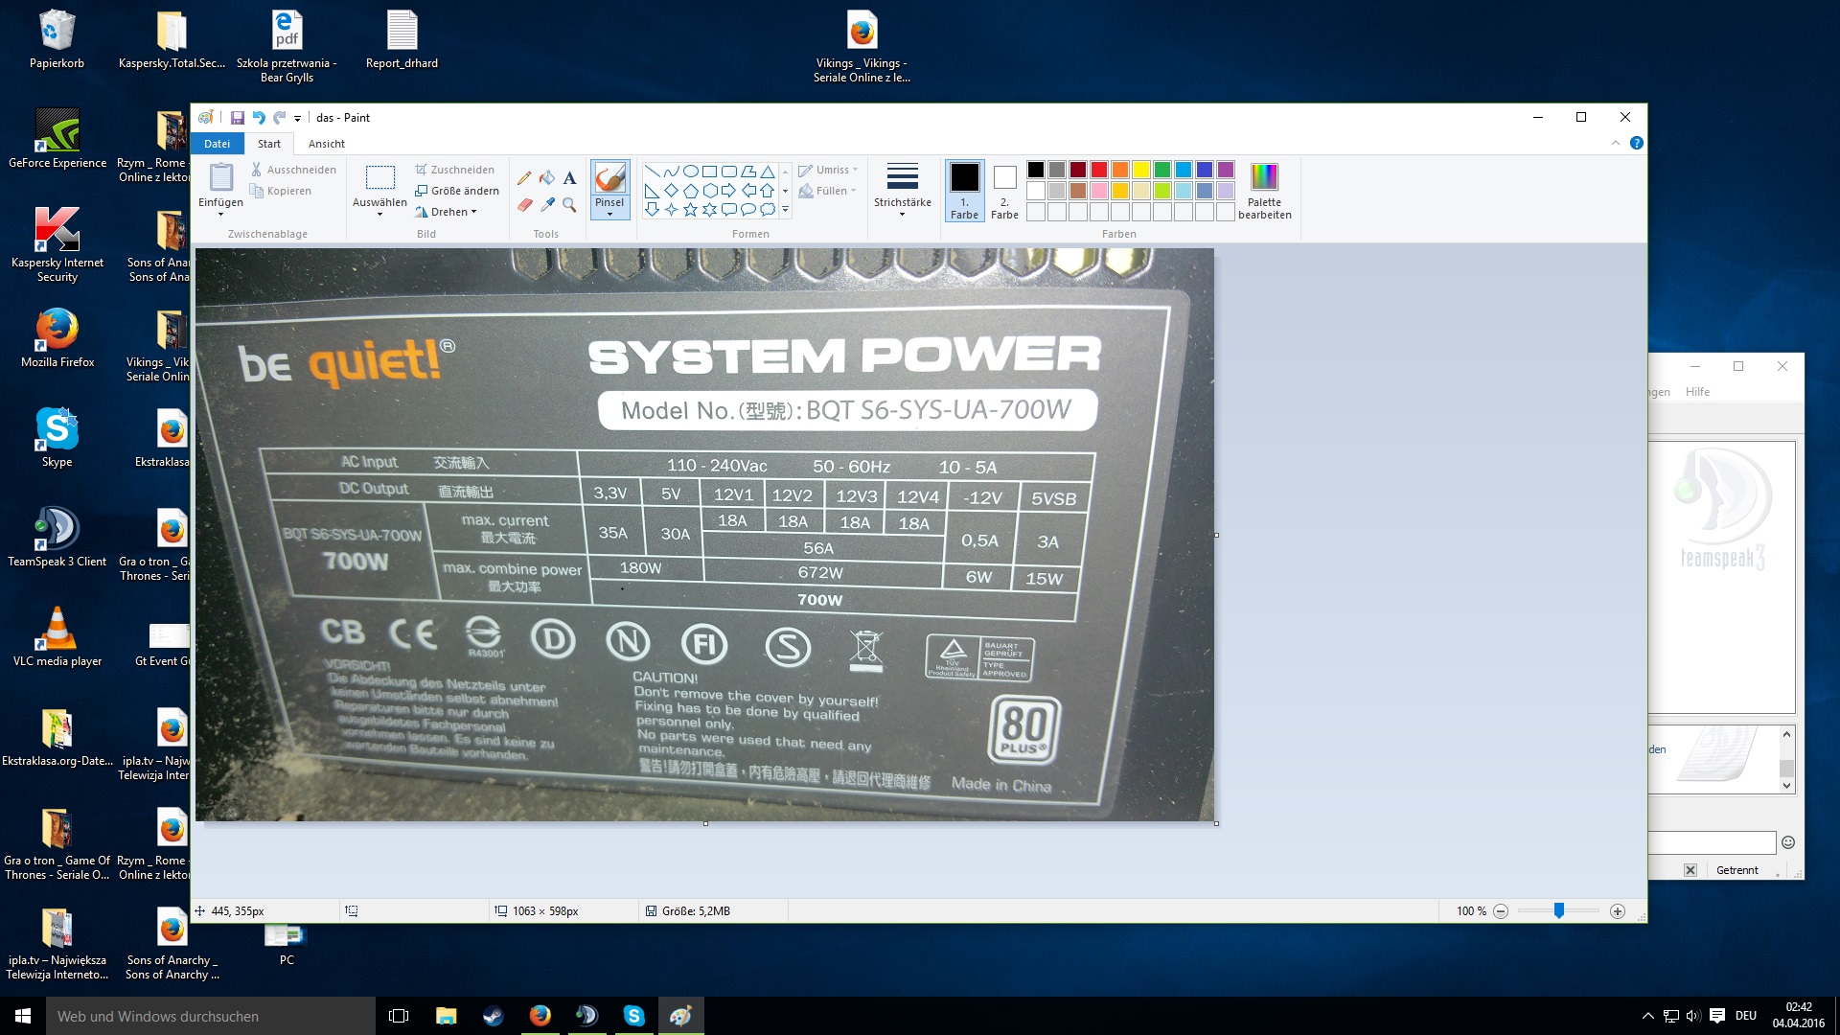This screenshot has height=1035, width=1840.
Task: Click Größe ändern resize button
Action: pos(457,191)
